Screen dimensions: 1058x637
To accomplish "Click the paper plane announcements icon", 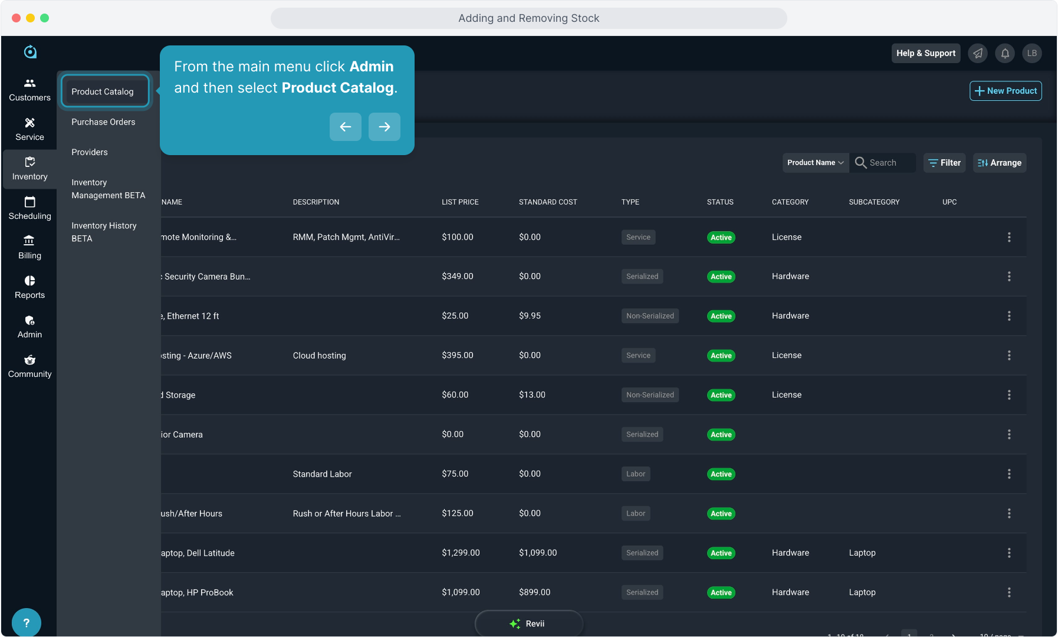I will pos(978,53).
